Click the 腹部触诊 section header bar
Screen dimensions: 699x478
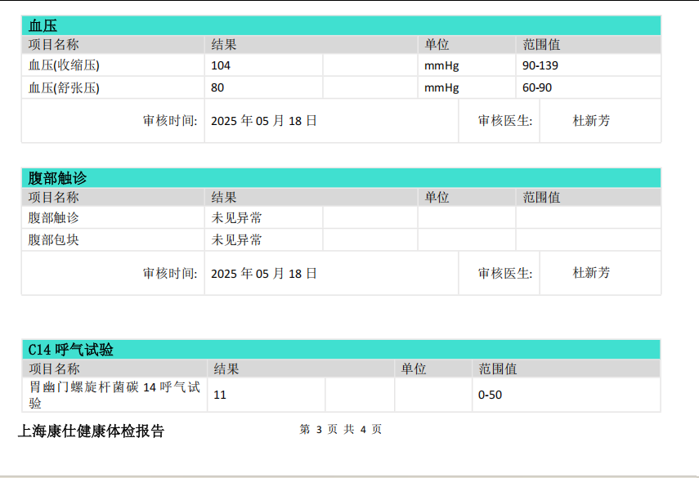58,178
